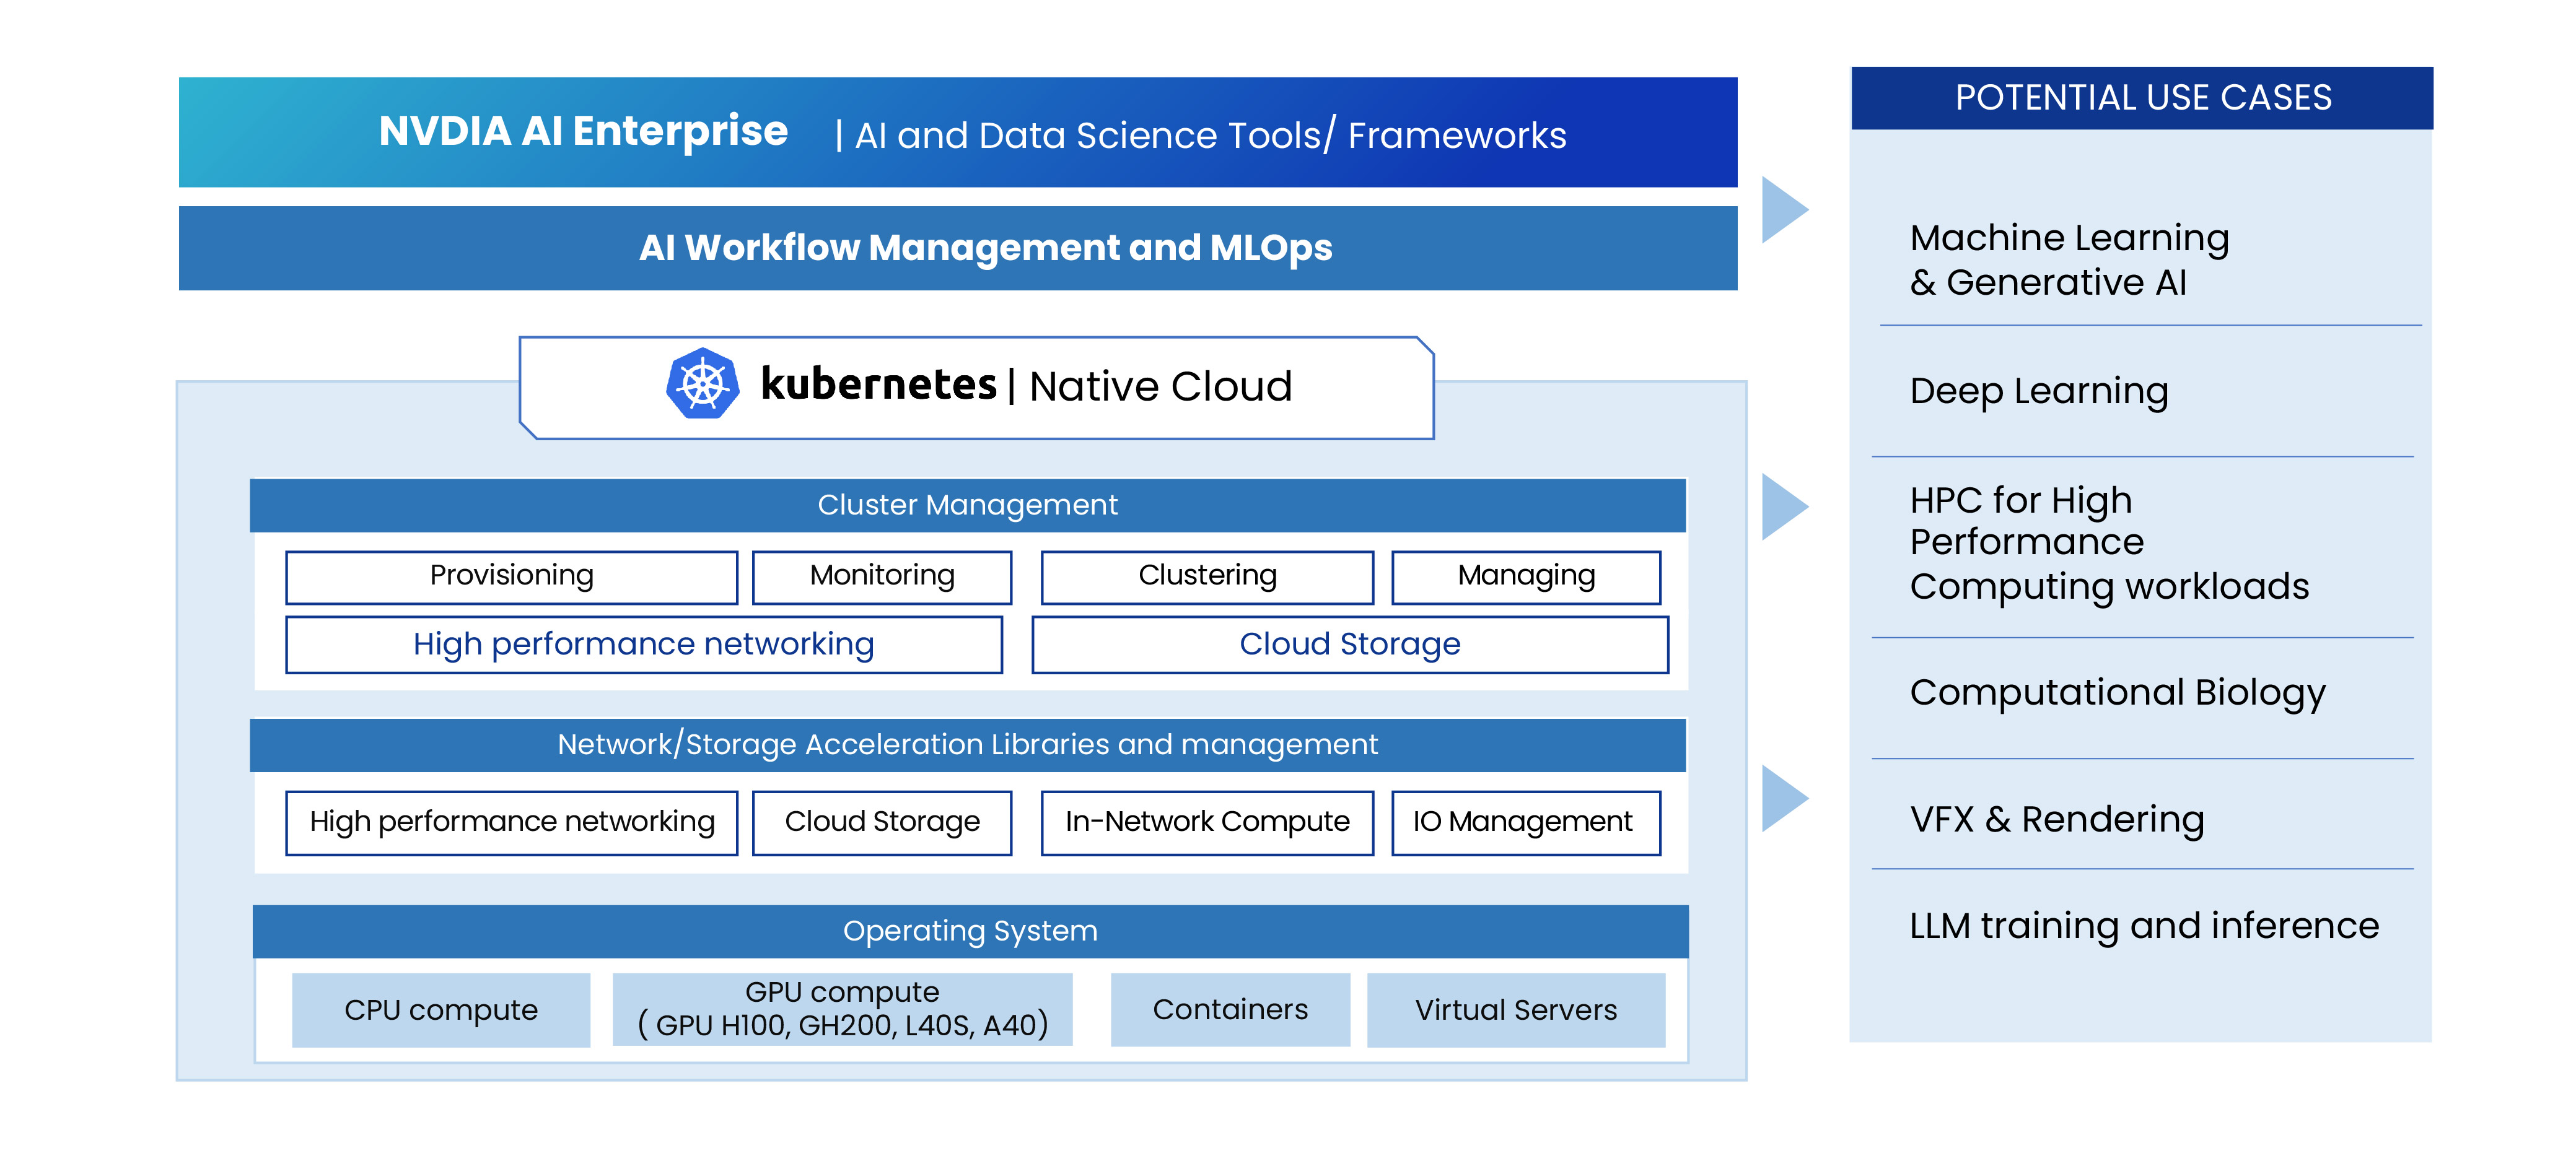Viewport: 2576px width, 1169px height.
Task: Open blue High performance networking link box
Action: click(643, 645)
